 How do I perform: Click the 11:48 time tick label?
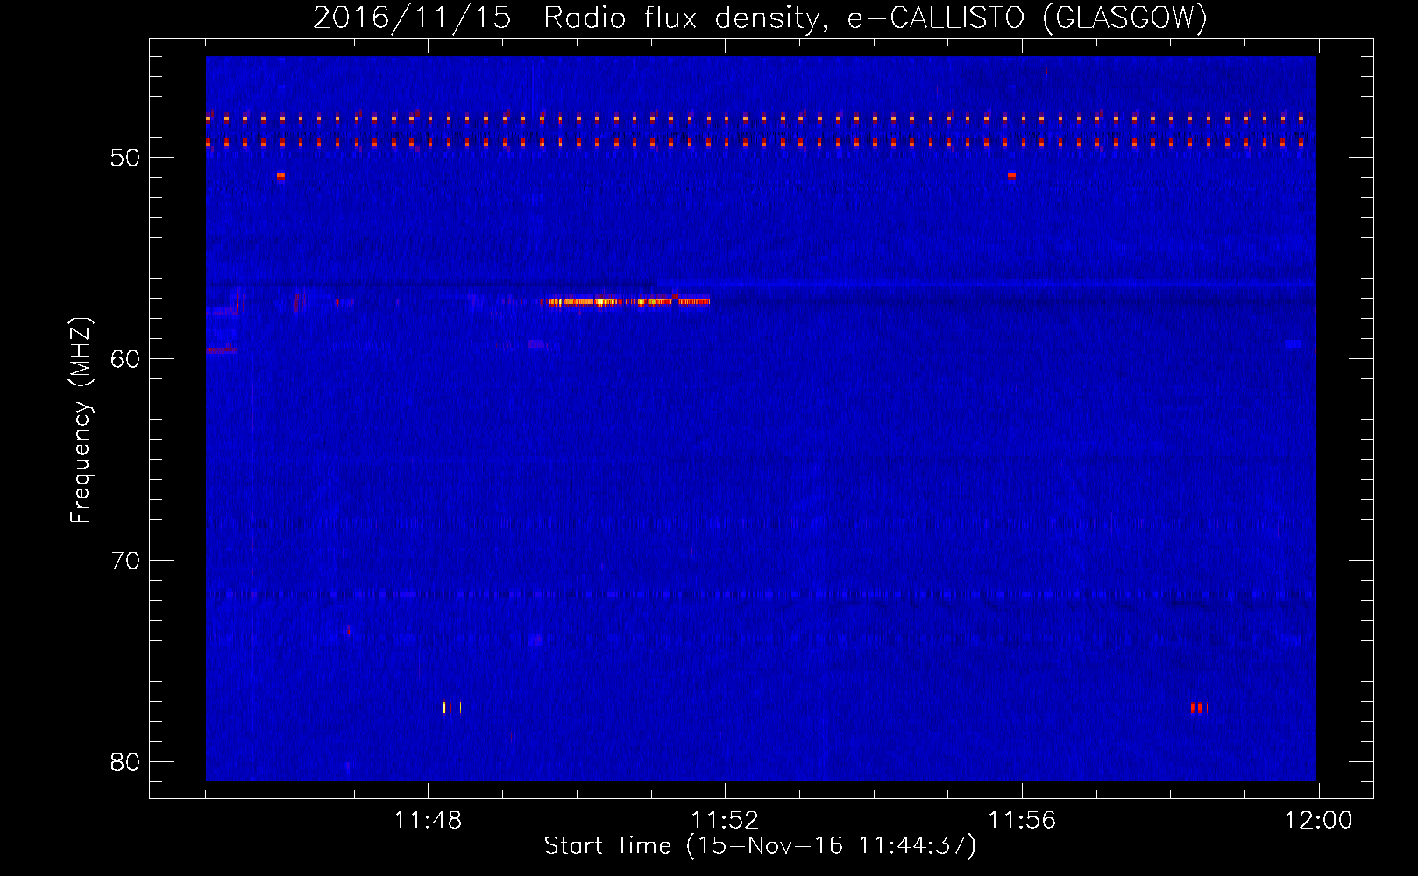pyautogui.click(x=428, y=821)
